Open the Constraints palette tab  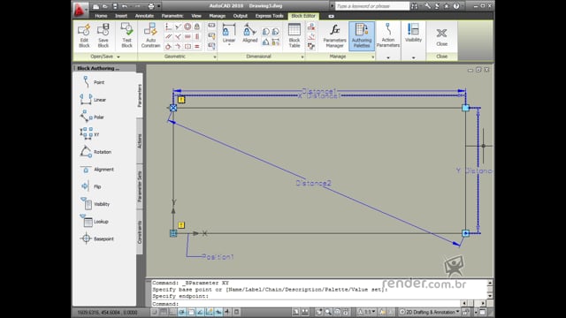click(x=140, y=231)
